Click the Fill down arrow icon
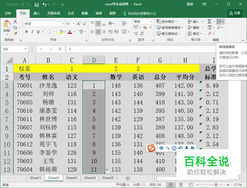This screenshot has height=188, width=247. [x=210, y=27]
